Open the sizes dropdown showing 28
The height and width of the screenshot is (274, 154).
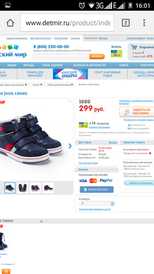coord(97,204)
